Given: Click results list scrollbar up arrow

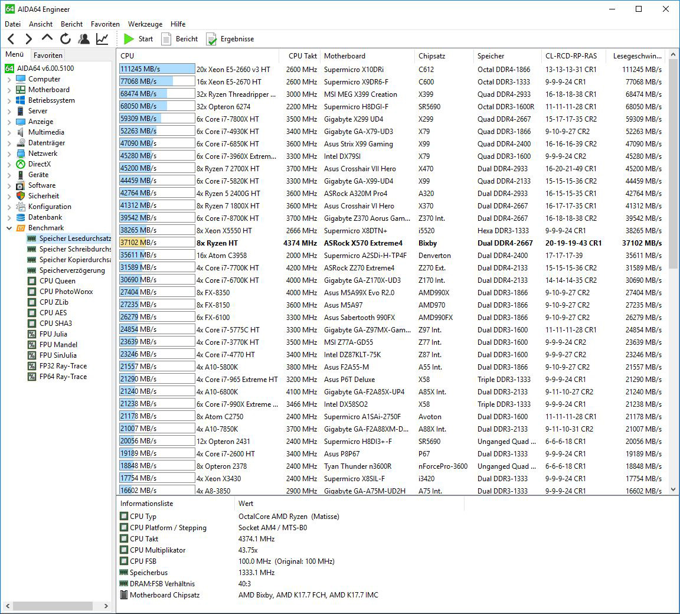Looking at the screenshot, I should click(x=673, y=55).
